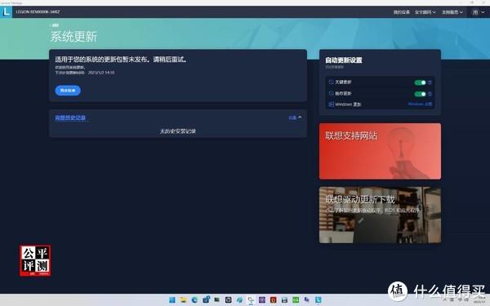The image size is (490, 306).
Task: Open the user account dropdown at top right
Action: coord(478,12)
